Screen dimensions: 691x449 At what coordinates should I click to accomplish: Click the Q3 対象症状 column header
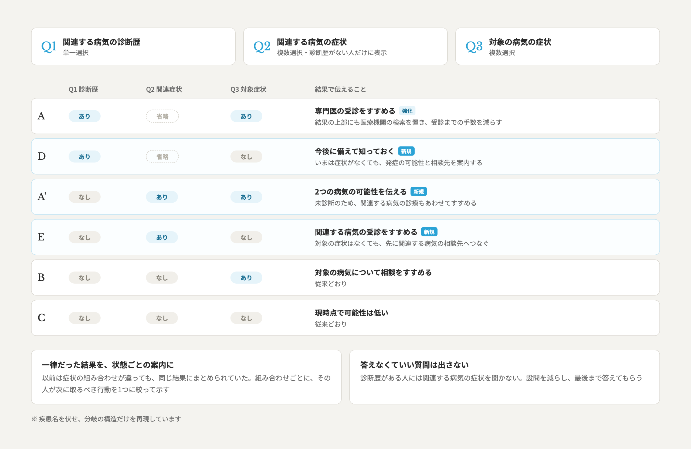click(x=248, y=89)
